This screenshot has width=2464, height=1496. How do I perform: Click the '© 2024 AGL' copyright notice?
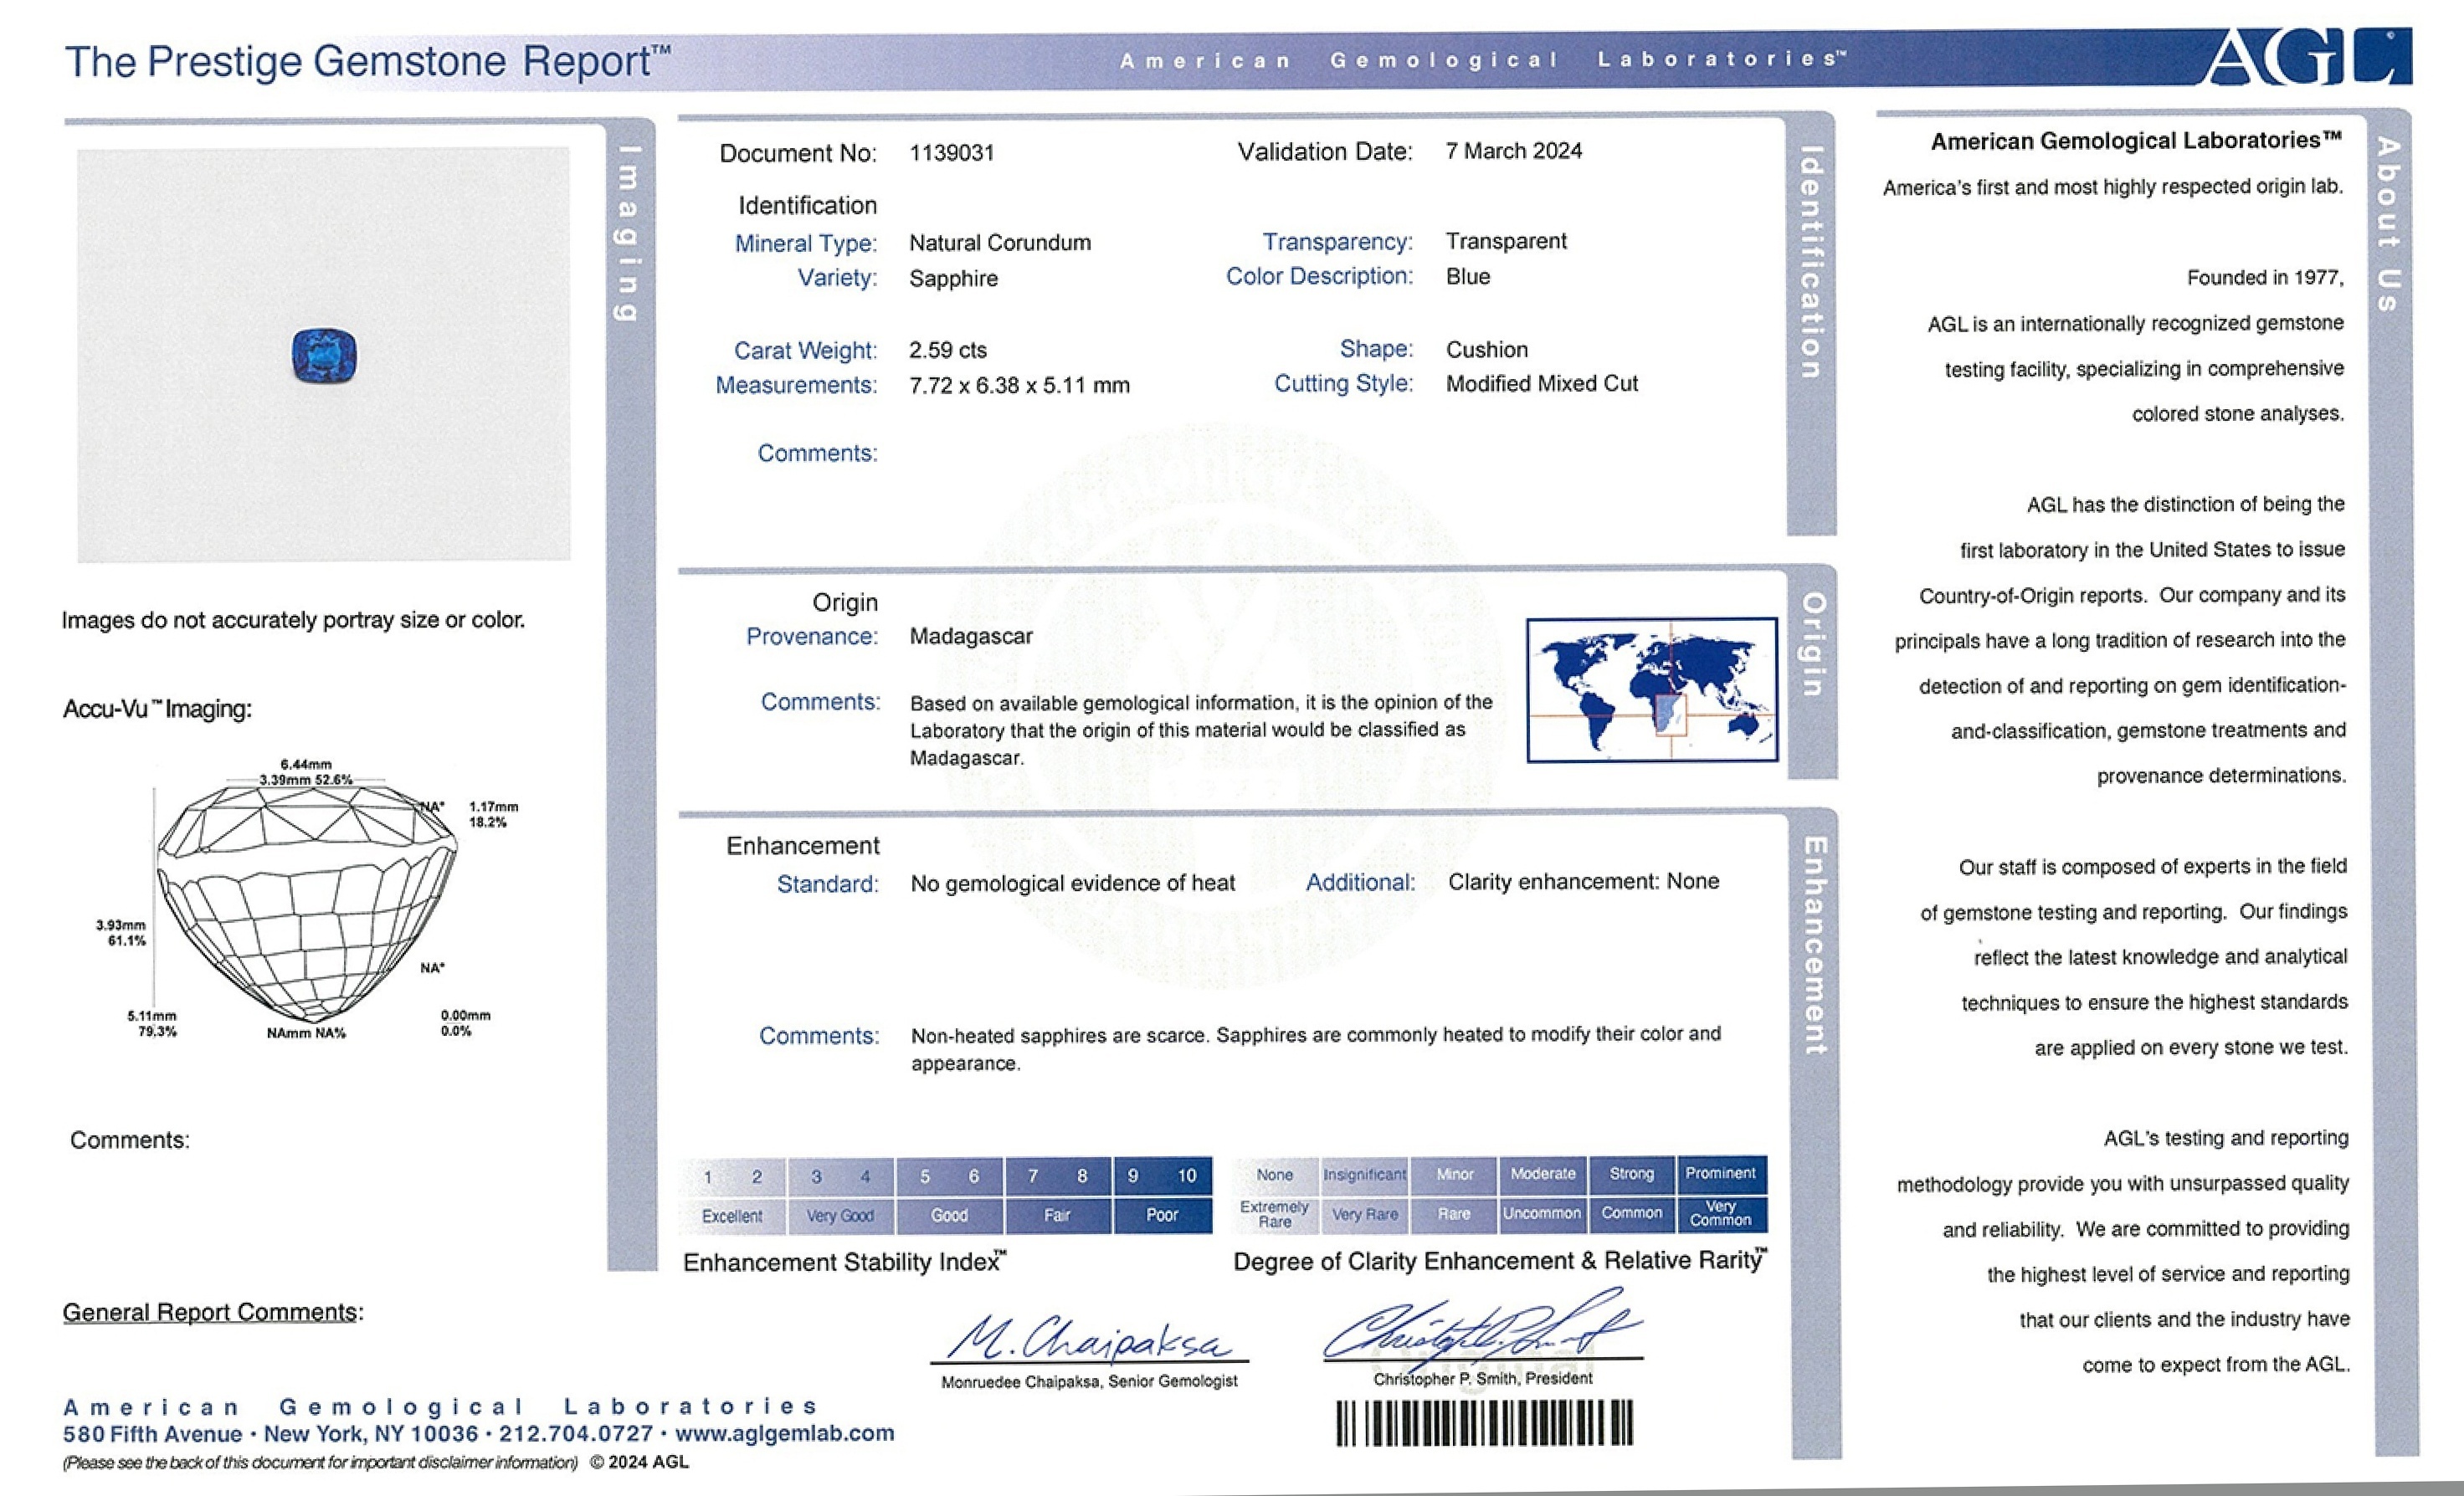[x=640, y=1462]
